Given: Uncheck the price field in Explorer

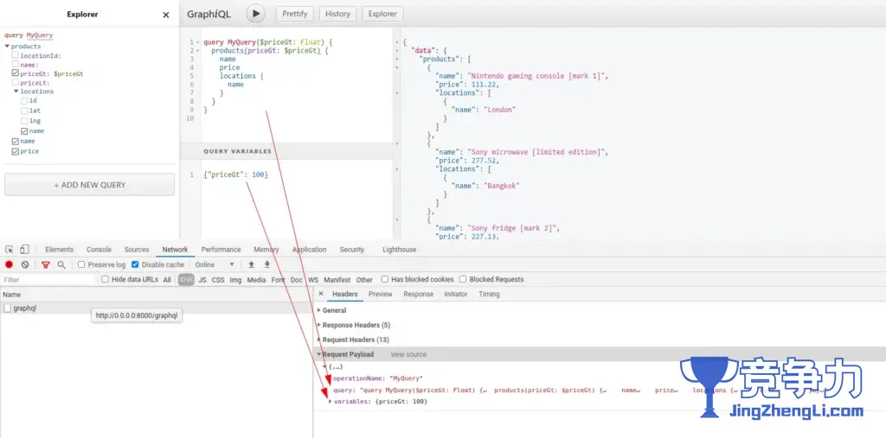Looking at the screenshot, I should tap(16, 151).
